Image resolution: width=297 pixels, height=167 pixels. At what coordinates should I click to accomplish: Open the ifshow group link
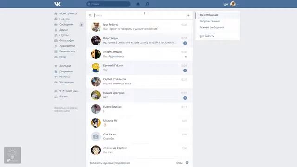(x=64, y=96)
